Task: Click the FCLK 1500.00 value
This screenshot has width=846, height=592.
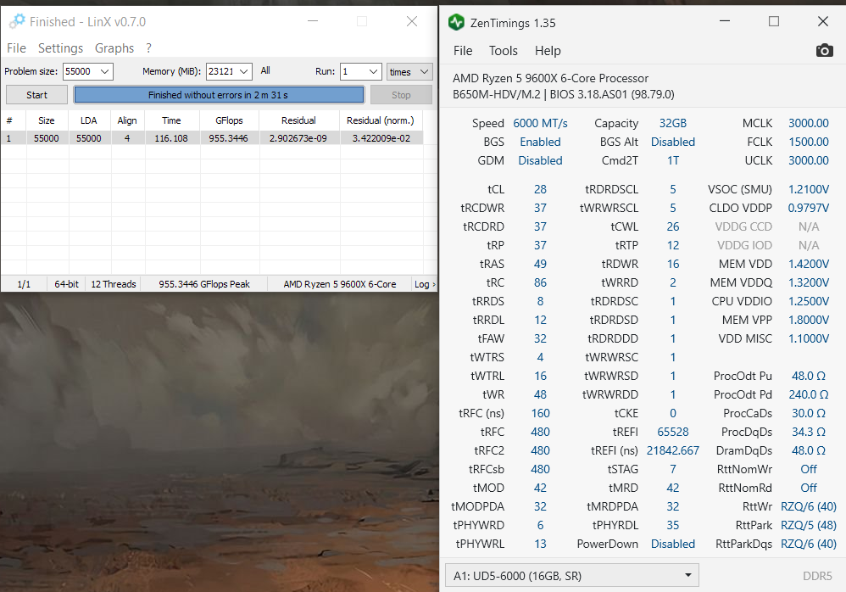Action: tap(808, 142)
